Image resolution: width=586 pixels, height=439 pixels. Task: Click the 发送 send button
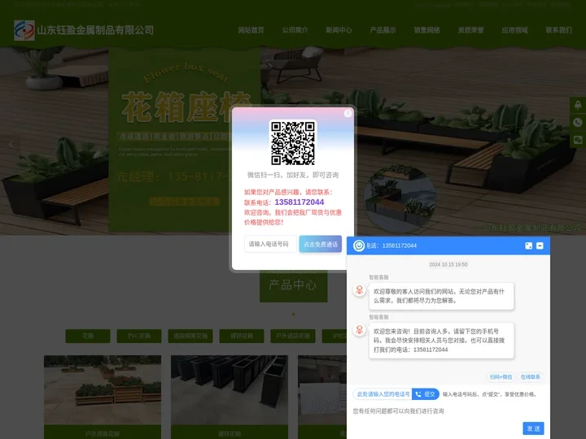[533, 428]
